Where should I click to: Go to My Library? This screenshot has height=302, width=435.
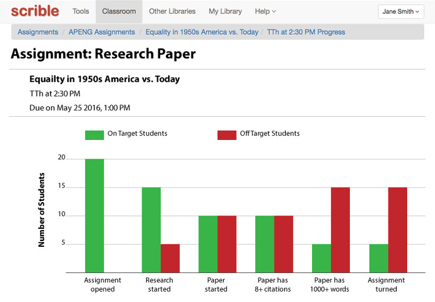(225, 12)
